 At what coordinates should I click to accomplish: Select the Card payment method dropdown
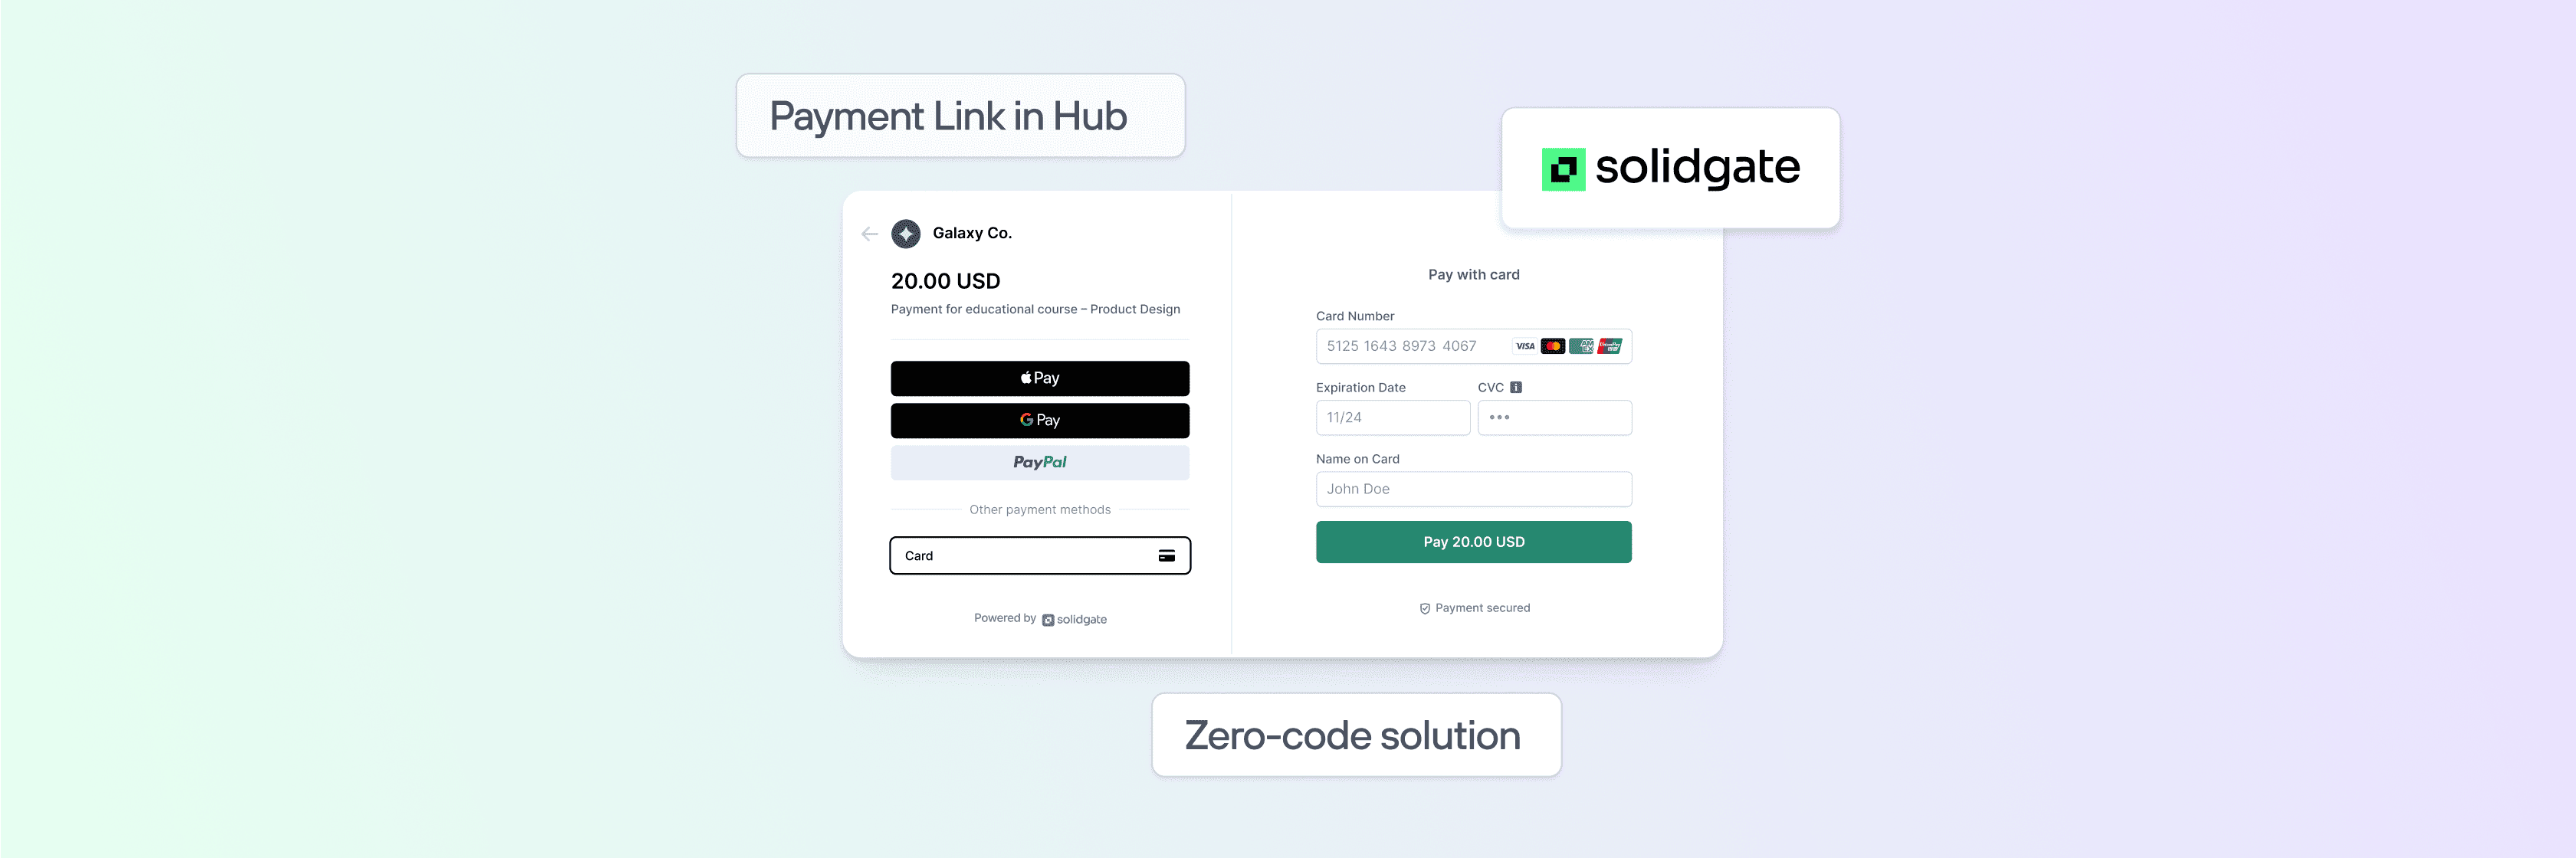(x=1040, y=555)
